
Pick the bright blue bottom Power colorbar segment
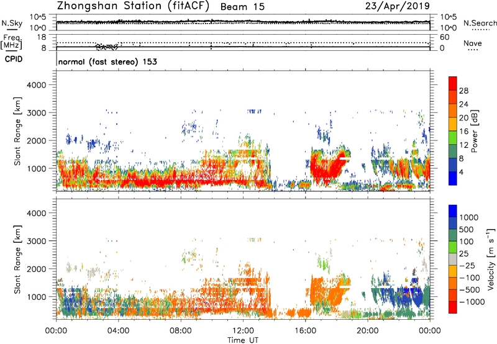point(453,179)
